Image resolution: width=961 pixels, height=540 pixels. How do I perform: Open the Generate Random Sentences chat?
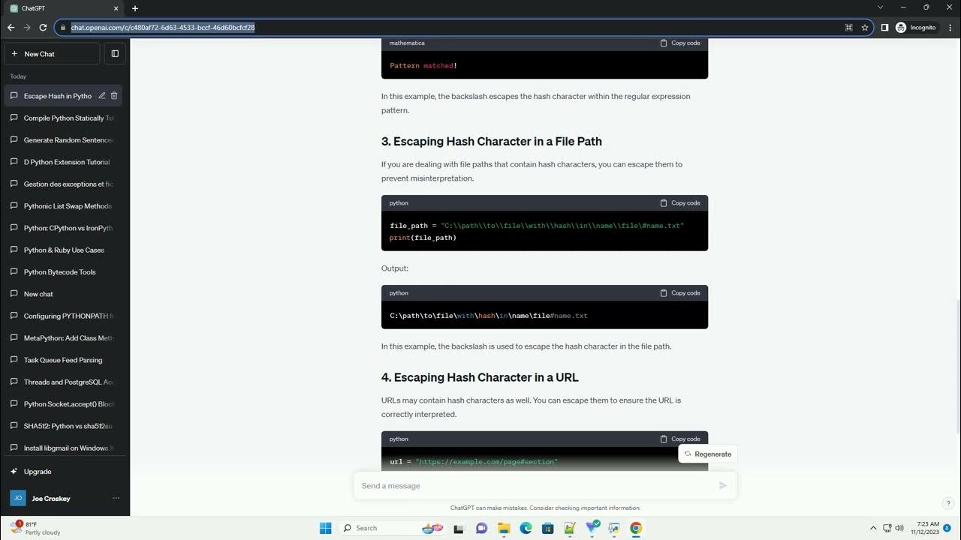(x=65, y=140)
